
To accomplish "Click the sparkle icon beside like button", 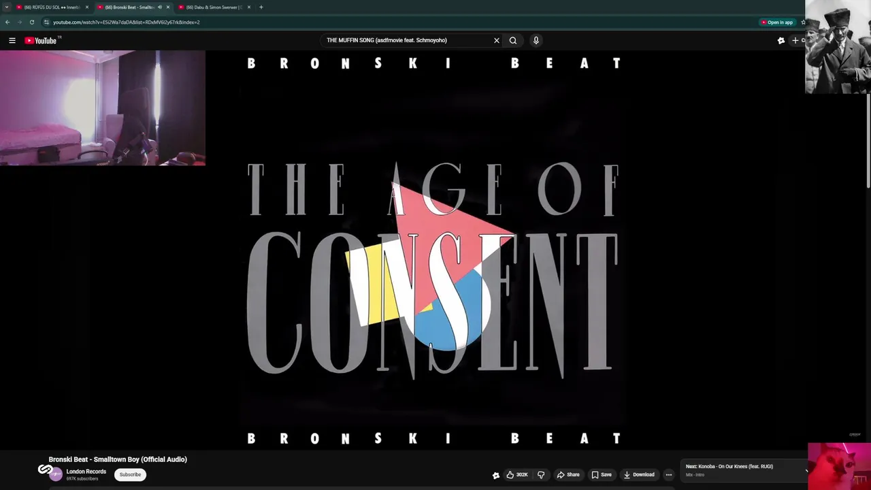I will pos(495,475).
